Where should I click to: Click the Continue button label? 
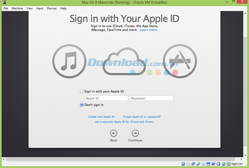135,140
